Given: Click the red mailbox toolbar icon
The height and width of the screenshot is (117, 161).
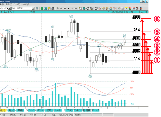Looking at the screenshot, I should pyautogui.click(x=137, y=8).
